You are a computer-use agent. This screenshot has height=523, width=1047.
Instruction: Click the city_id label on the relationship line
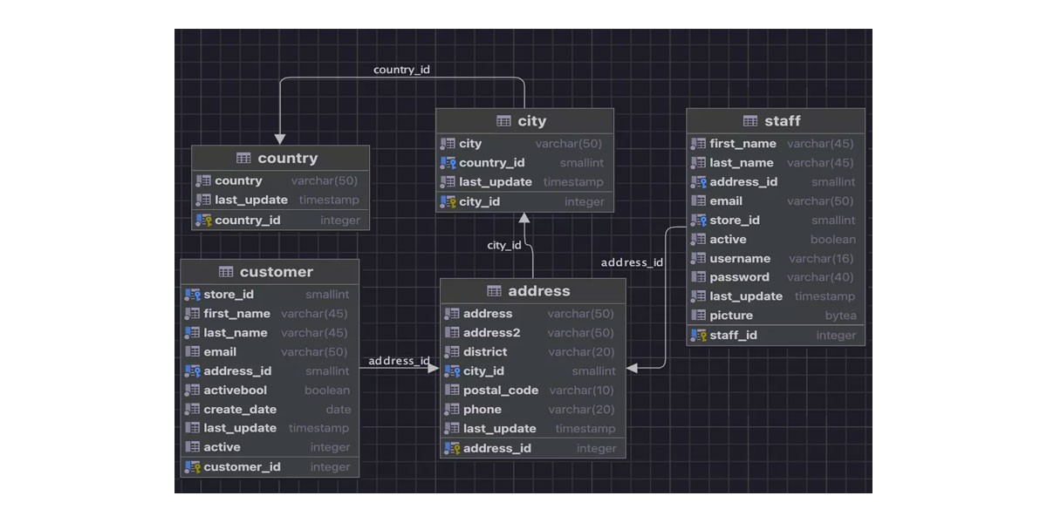tap(504, 246)
